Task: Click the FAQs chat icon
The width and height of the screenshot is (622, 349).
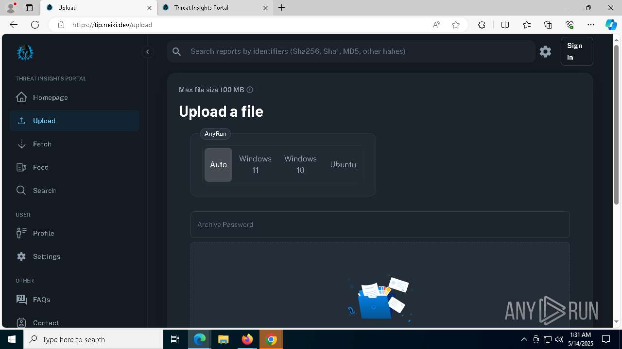Action: 21,300
